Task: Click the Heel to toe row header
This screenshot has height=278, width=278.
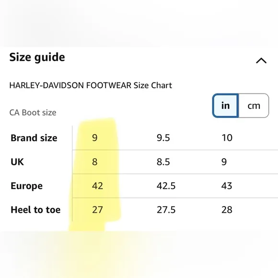Action: click(35, 210)
